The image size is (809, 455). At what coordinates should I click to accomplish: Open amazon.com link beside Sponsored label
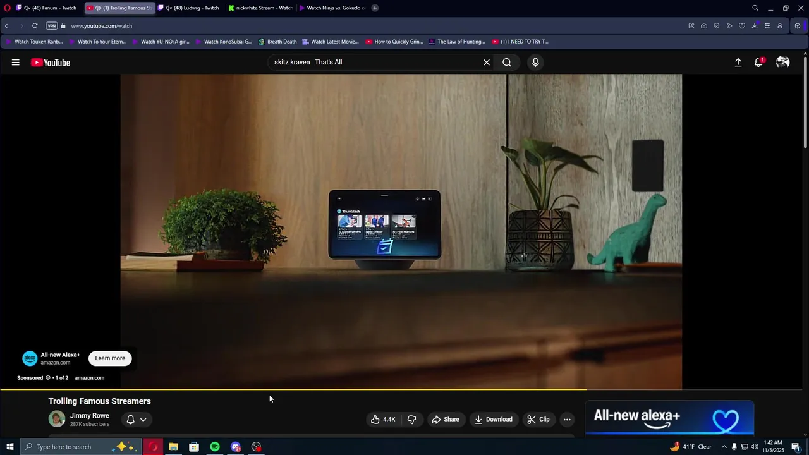(x=89, y=378)
